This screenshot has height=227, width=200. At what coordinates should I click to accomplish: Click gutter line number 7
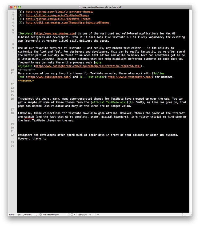[x=13, y=33]
